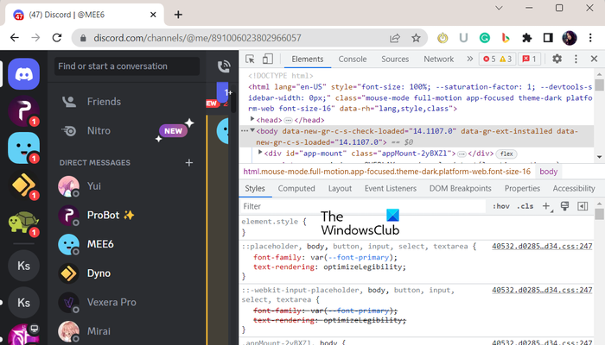
Task: Start a call with the phone icon
Action: click(224, 66)
